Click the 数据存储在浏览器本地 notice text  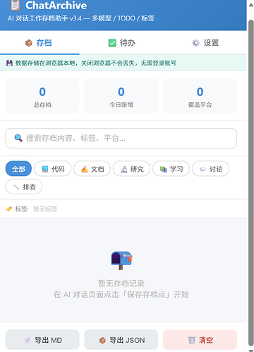(96, 63)
